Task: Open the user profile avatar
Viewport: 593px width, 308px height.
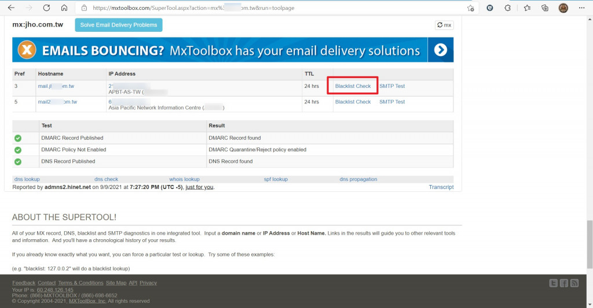Action: [x=563, y=8]
